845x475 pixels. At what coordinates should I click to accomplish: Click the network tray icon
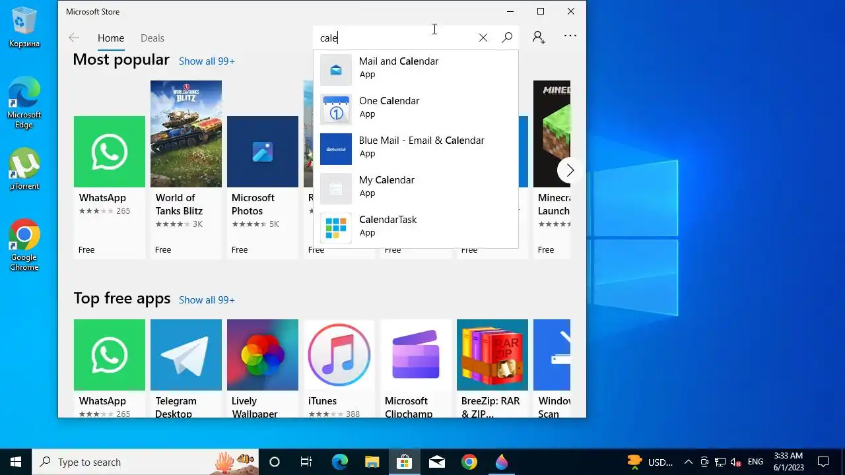click(x=720, y=462)
